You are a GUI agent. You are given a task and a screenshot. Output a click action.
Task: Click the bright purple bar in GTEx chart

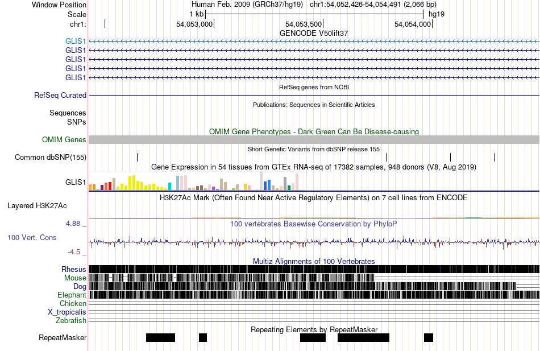pyautogui.click(x=214, y=188)
